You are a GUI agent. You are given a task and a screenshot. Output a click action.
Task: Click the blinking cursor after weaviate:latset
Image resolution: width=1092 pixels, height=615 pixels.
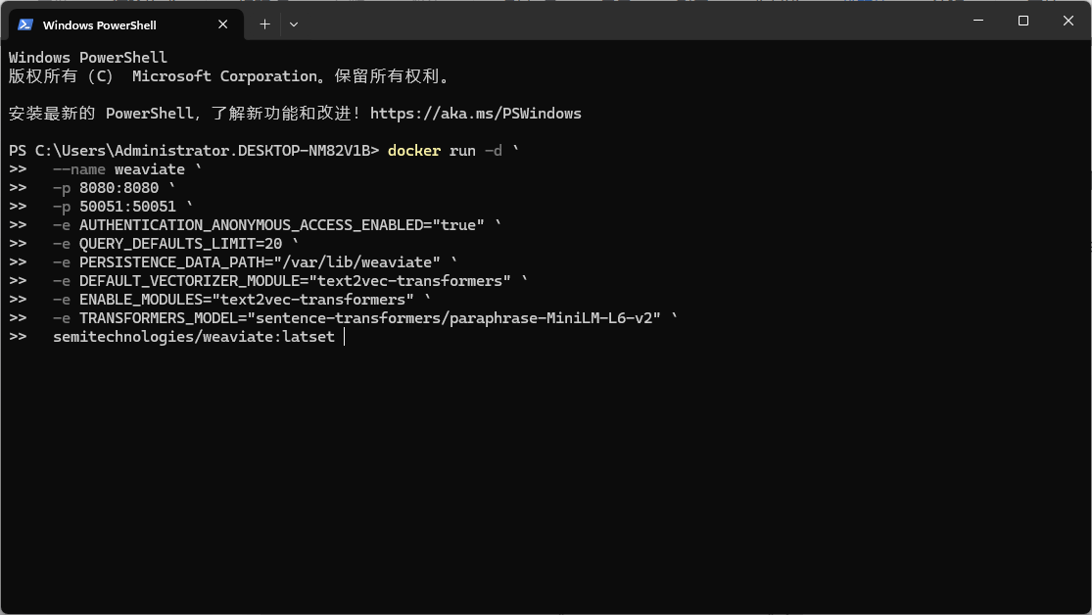tap(345, 336)
